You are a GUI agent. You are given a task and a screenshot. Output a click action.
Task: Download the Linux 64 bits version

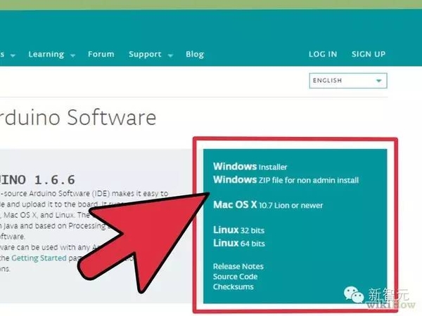click(239, 243)
